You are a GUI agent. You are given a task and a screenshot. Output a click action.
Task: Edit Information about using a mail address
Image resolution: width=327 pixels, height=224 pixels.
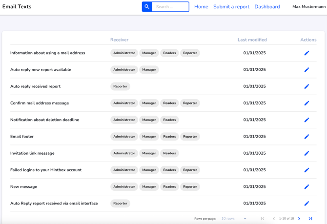307,53
